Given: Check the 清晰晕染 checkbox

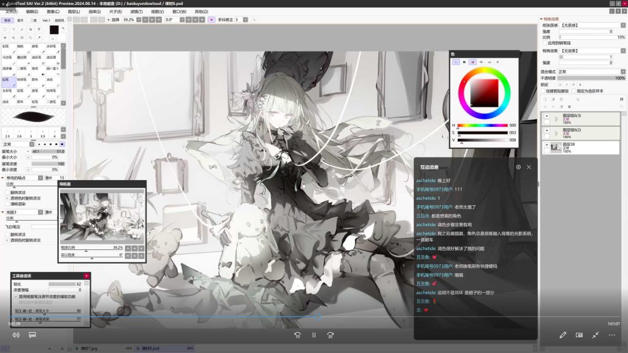Looking at the screenshot, I should [x=7, y=203].
